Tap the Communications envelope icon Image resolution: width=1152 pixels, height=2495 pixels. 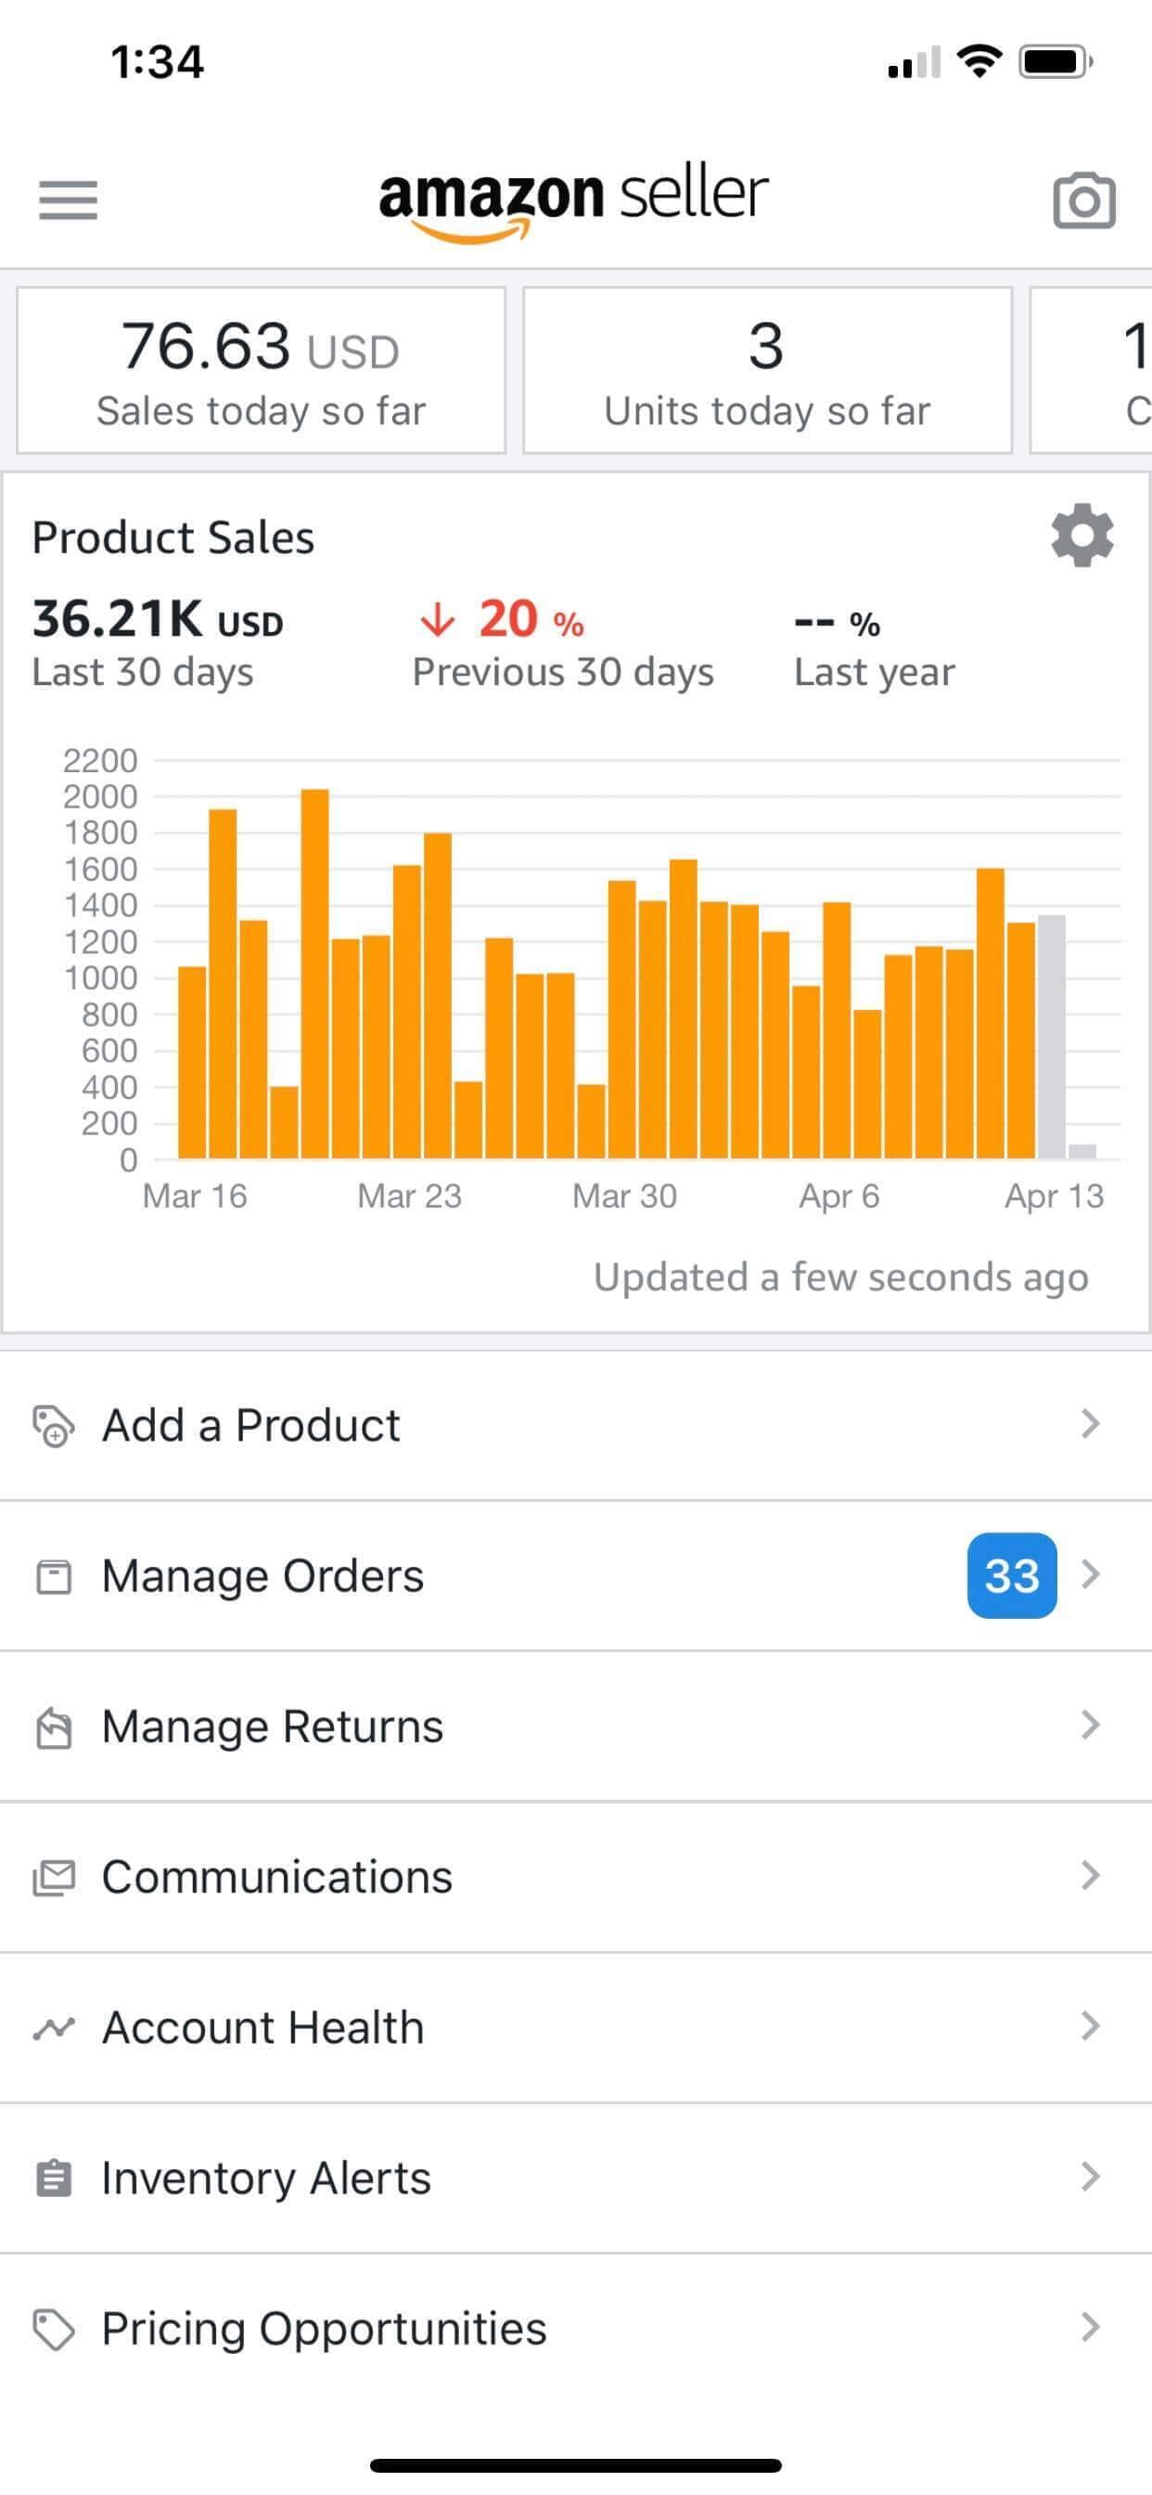coord(53,1877)
